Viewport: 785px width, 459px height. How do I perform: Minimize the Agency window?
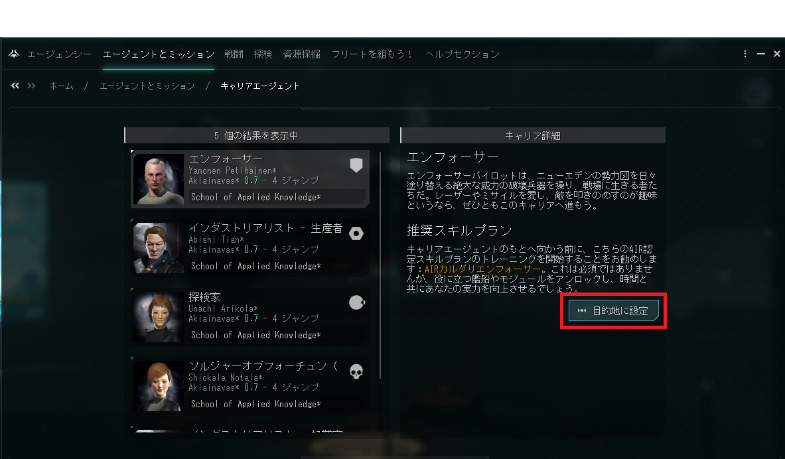point(761,54)
